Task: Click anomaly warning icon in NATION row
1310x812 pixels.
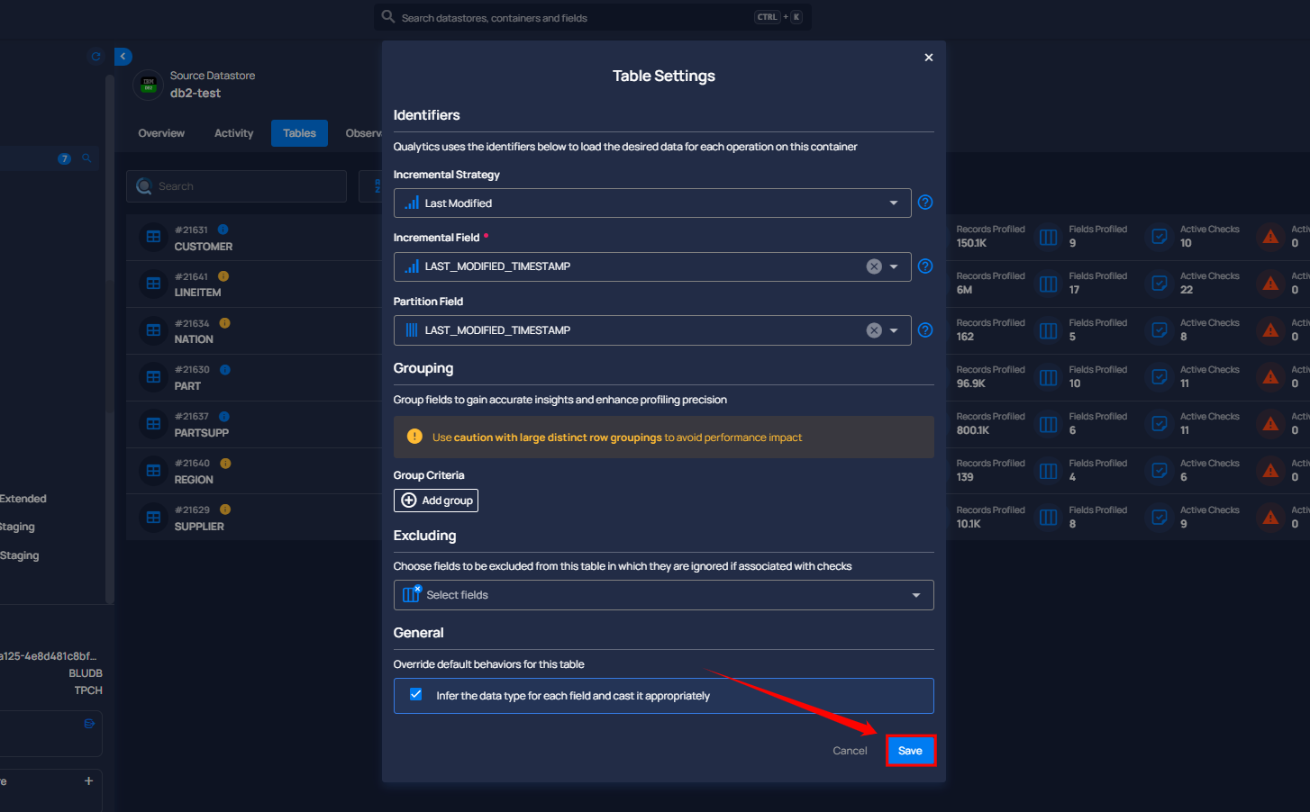Action: point(1270,330)
